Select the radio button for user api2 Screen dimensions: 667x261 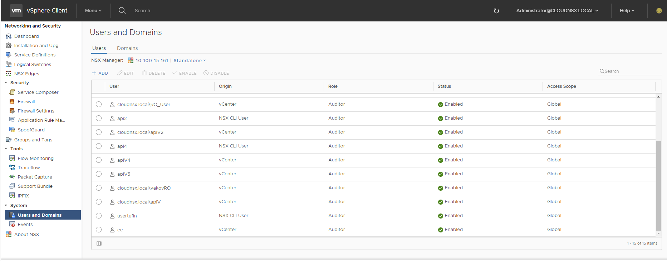pyautogui.click(x=99, y=118)
